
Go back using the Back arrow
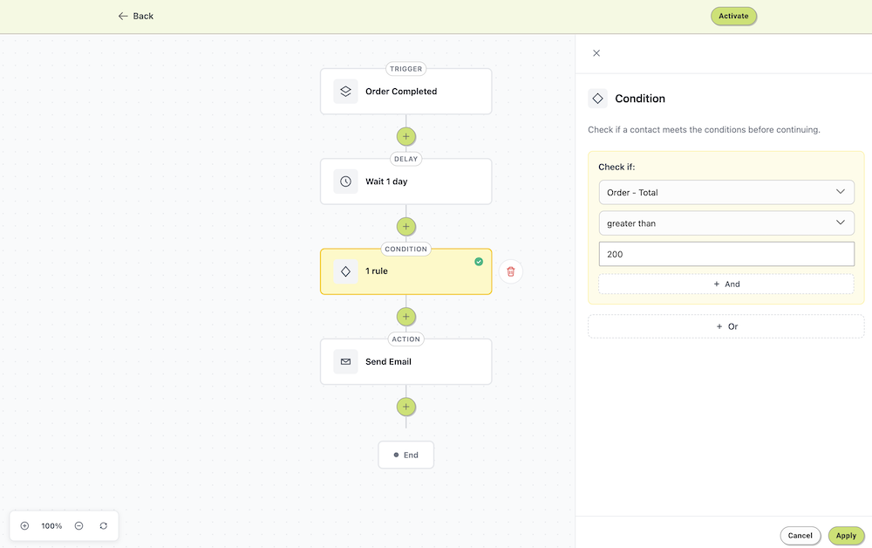coord(135,16)
